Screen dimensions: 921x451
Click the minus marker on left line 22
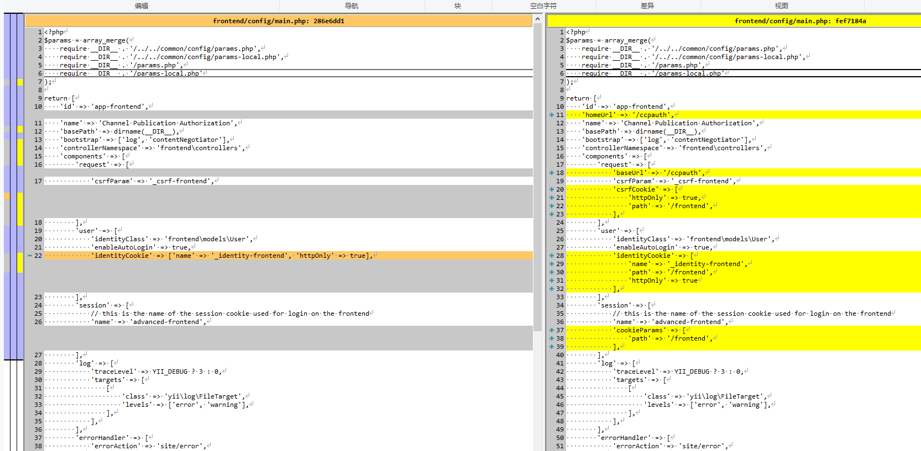[x=30, y=256]
